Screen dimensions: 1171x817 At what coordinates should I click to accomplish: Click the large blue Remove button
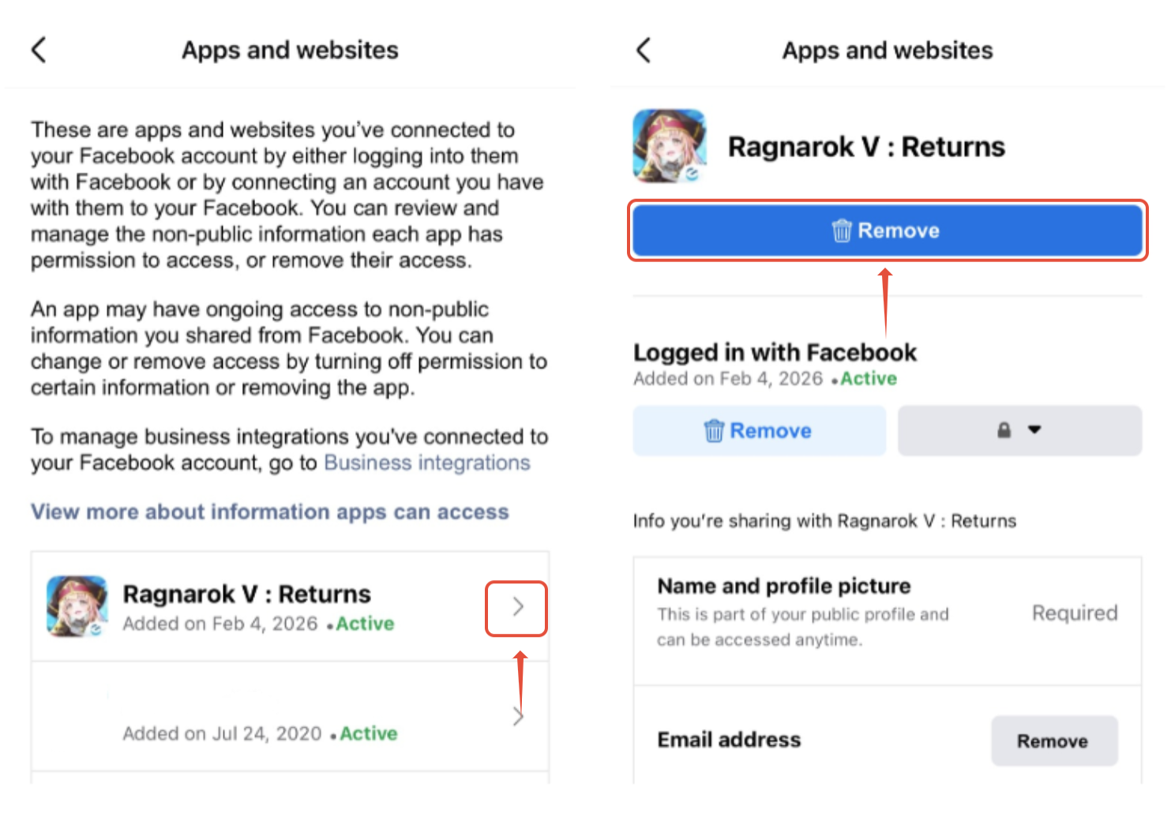coord(888,230)
